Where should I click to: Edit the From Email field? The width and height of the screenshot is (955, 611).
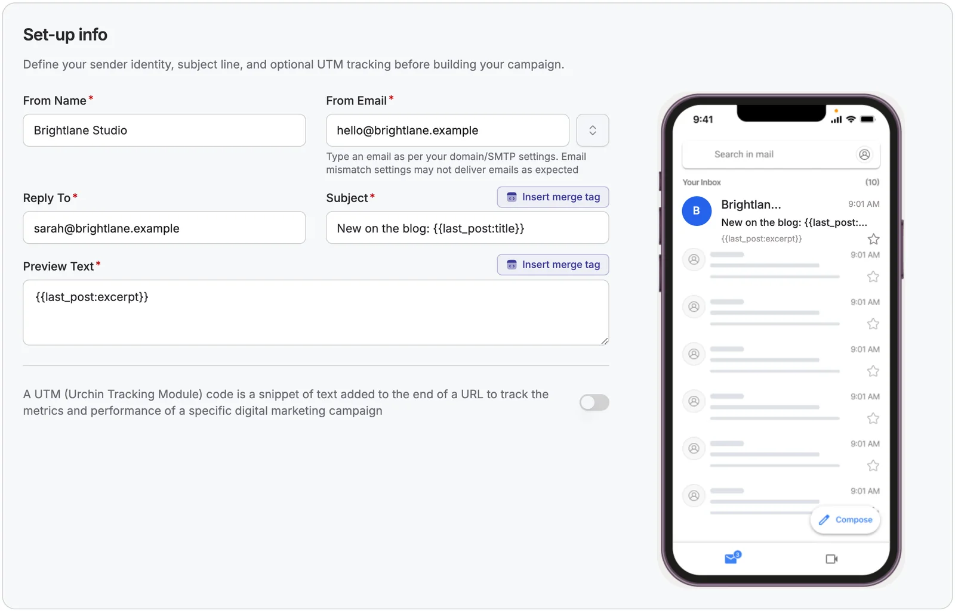point(447,130)
